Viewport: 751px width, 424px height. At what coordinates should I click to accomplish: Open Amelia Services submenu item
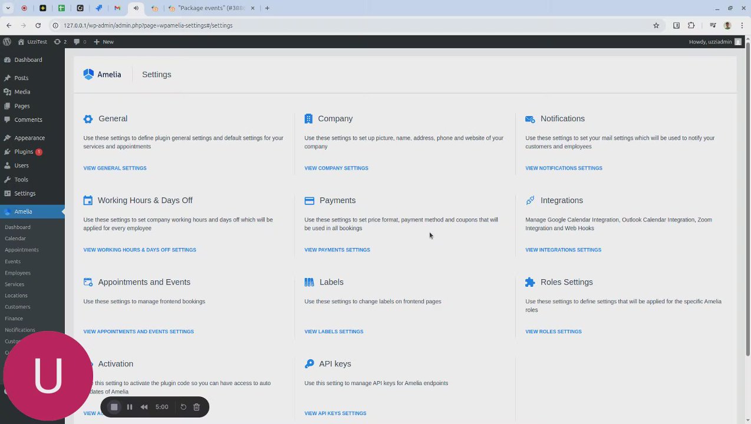(15, 284)
